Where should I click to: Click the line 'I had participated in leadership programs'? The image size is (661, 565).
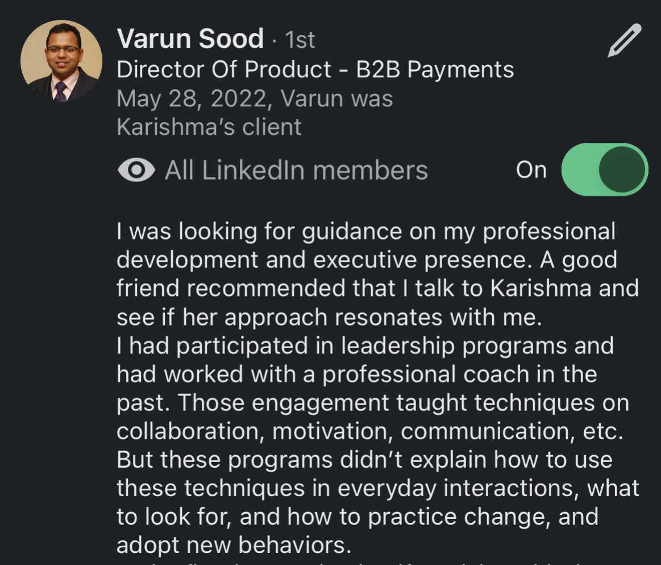[x=364, y=346]
